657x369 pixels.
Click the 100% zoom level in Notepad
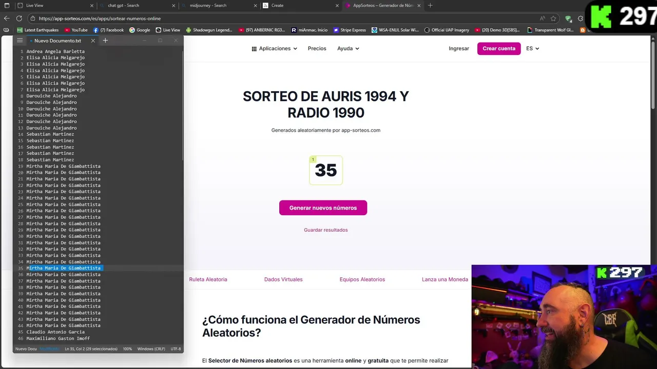127,349
